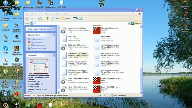
Task: Open the Общие документы link
Action: [38, 45]
